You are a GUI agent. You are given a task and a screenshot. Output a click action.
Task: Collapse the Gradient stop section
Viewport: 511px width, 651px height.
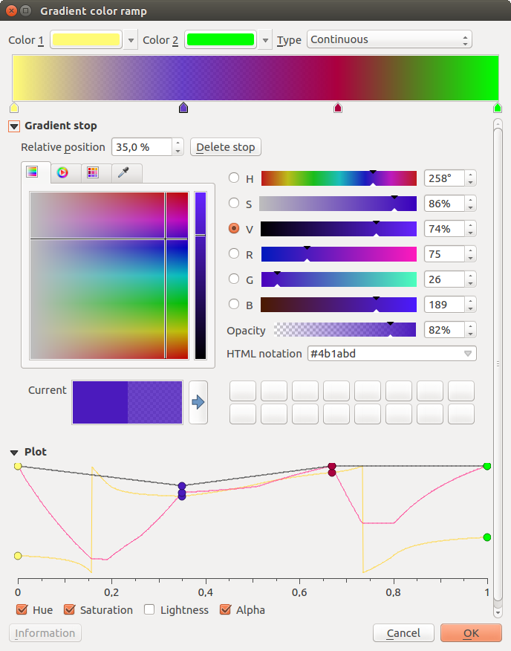tap(14, 126)
